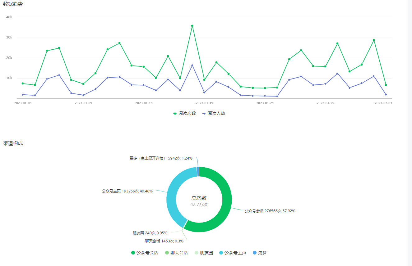Select the highest peak point on 阅读人数 line
Viewport: 412px width, 266px height.
click(192, 65)
